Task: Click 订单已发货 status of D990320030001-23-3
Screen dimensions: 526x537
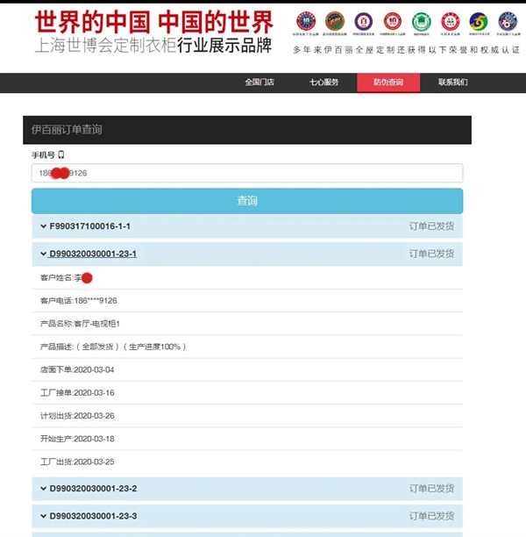Action: tap(431, 516)
